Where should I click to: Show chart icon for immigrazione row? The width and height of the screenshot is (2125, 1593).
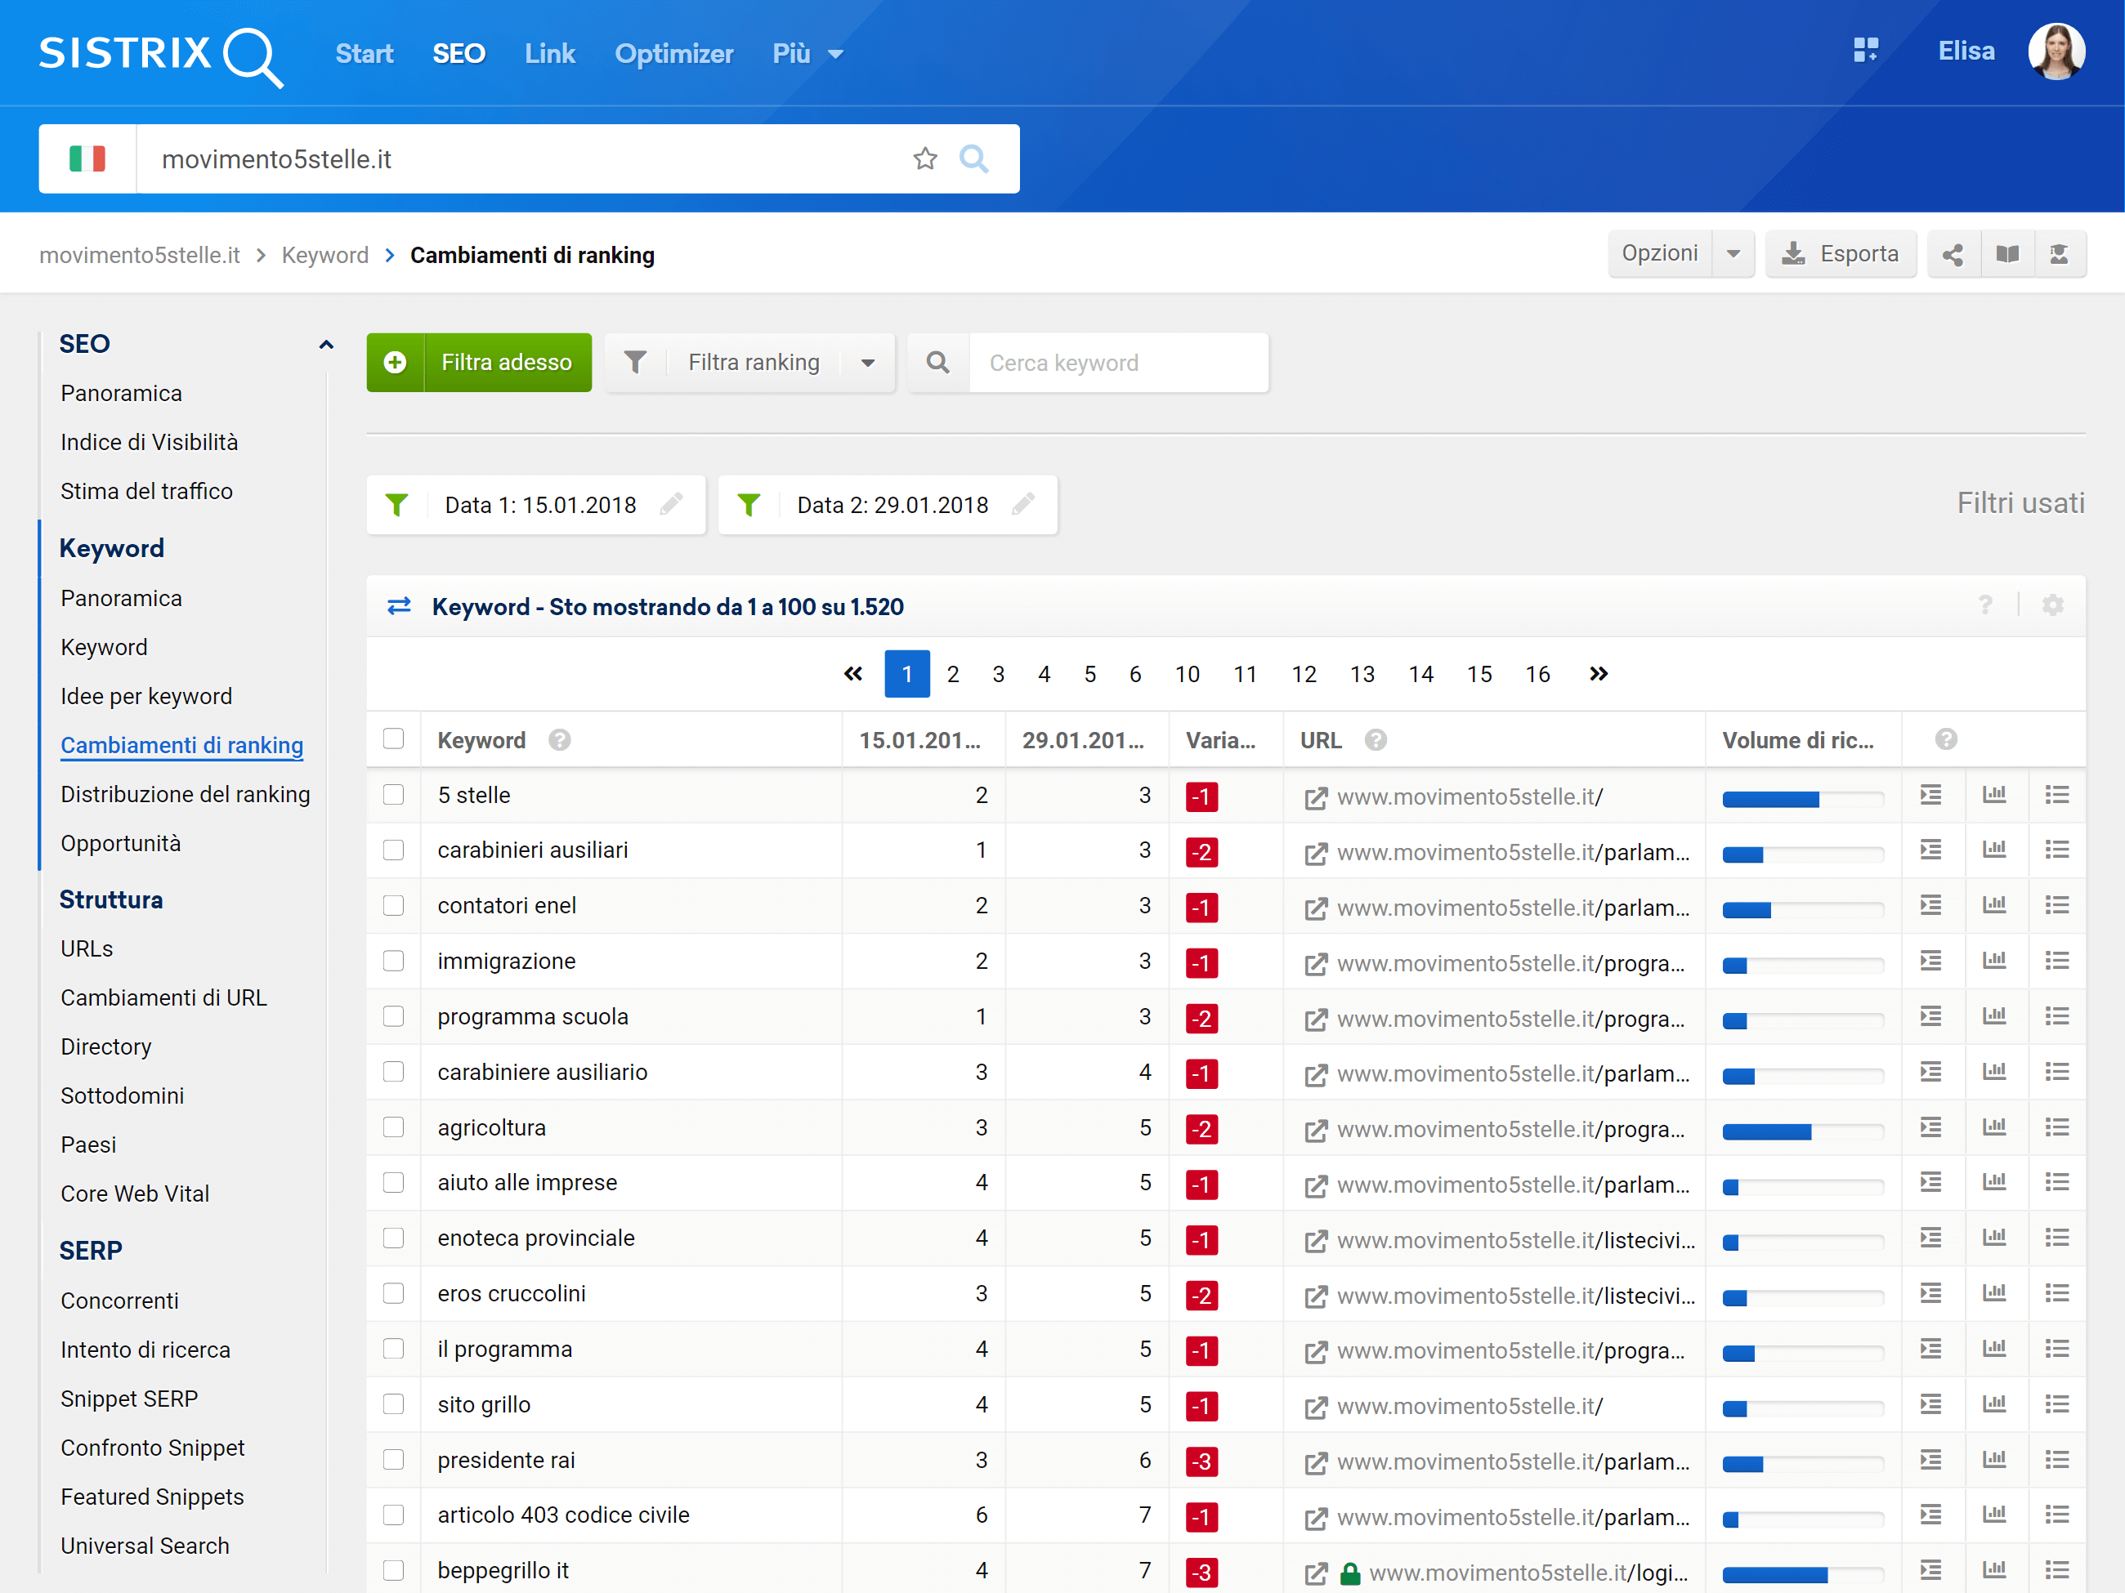(1994, 960)
